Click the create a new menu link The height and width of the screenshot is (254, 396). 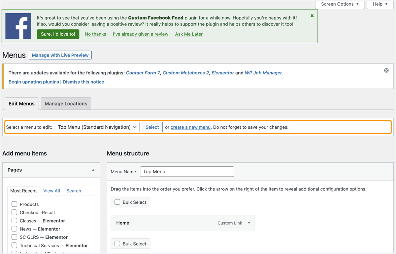pyautogui.click(x=190, y=127)
